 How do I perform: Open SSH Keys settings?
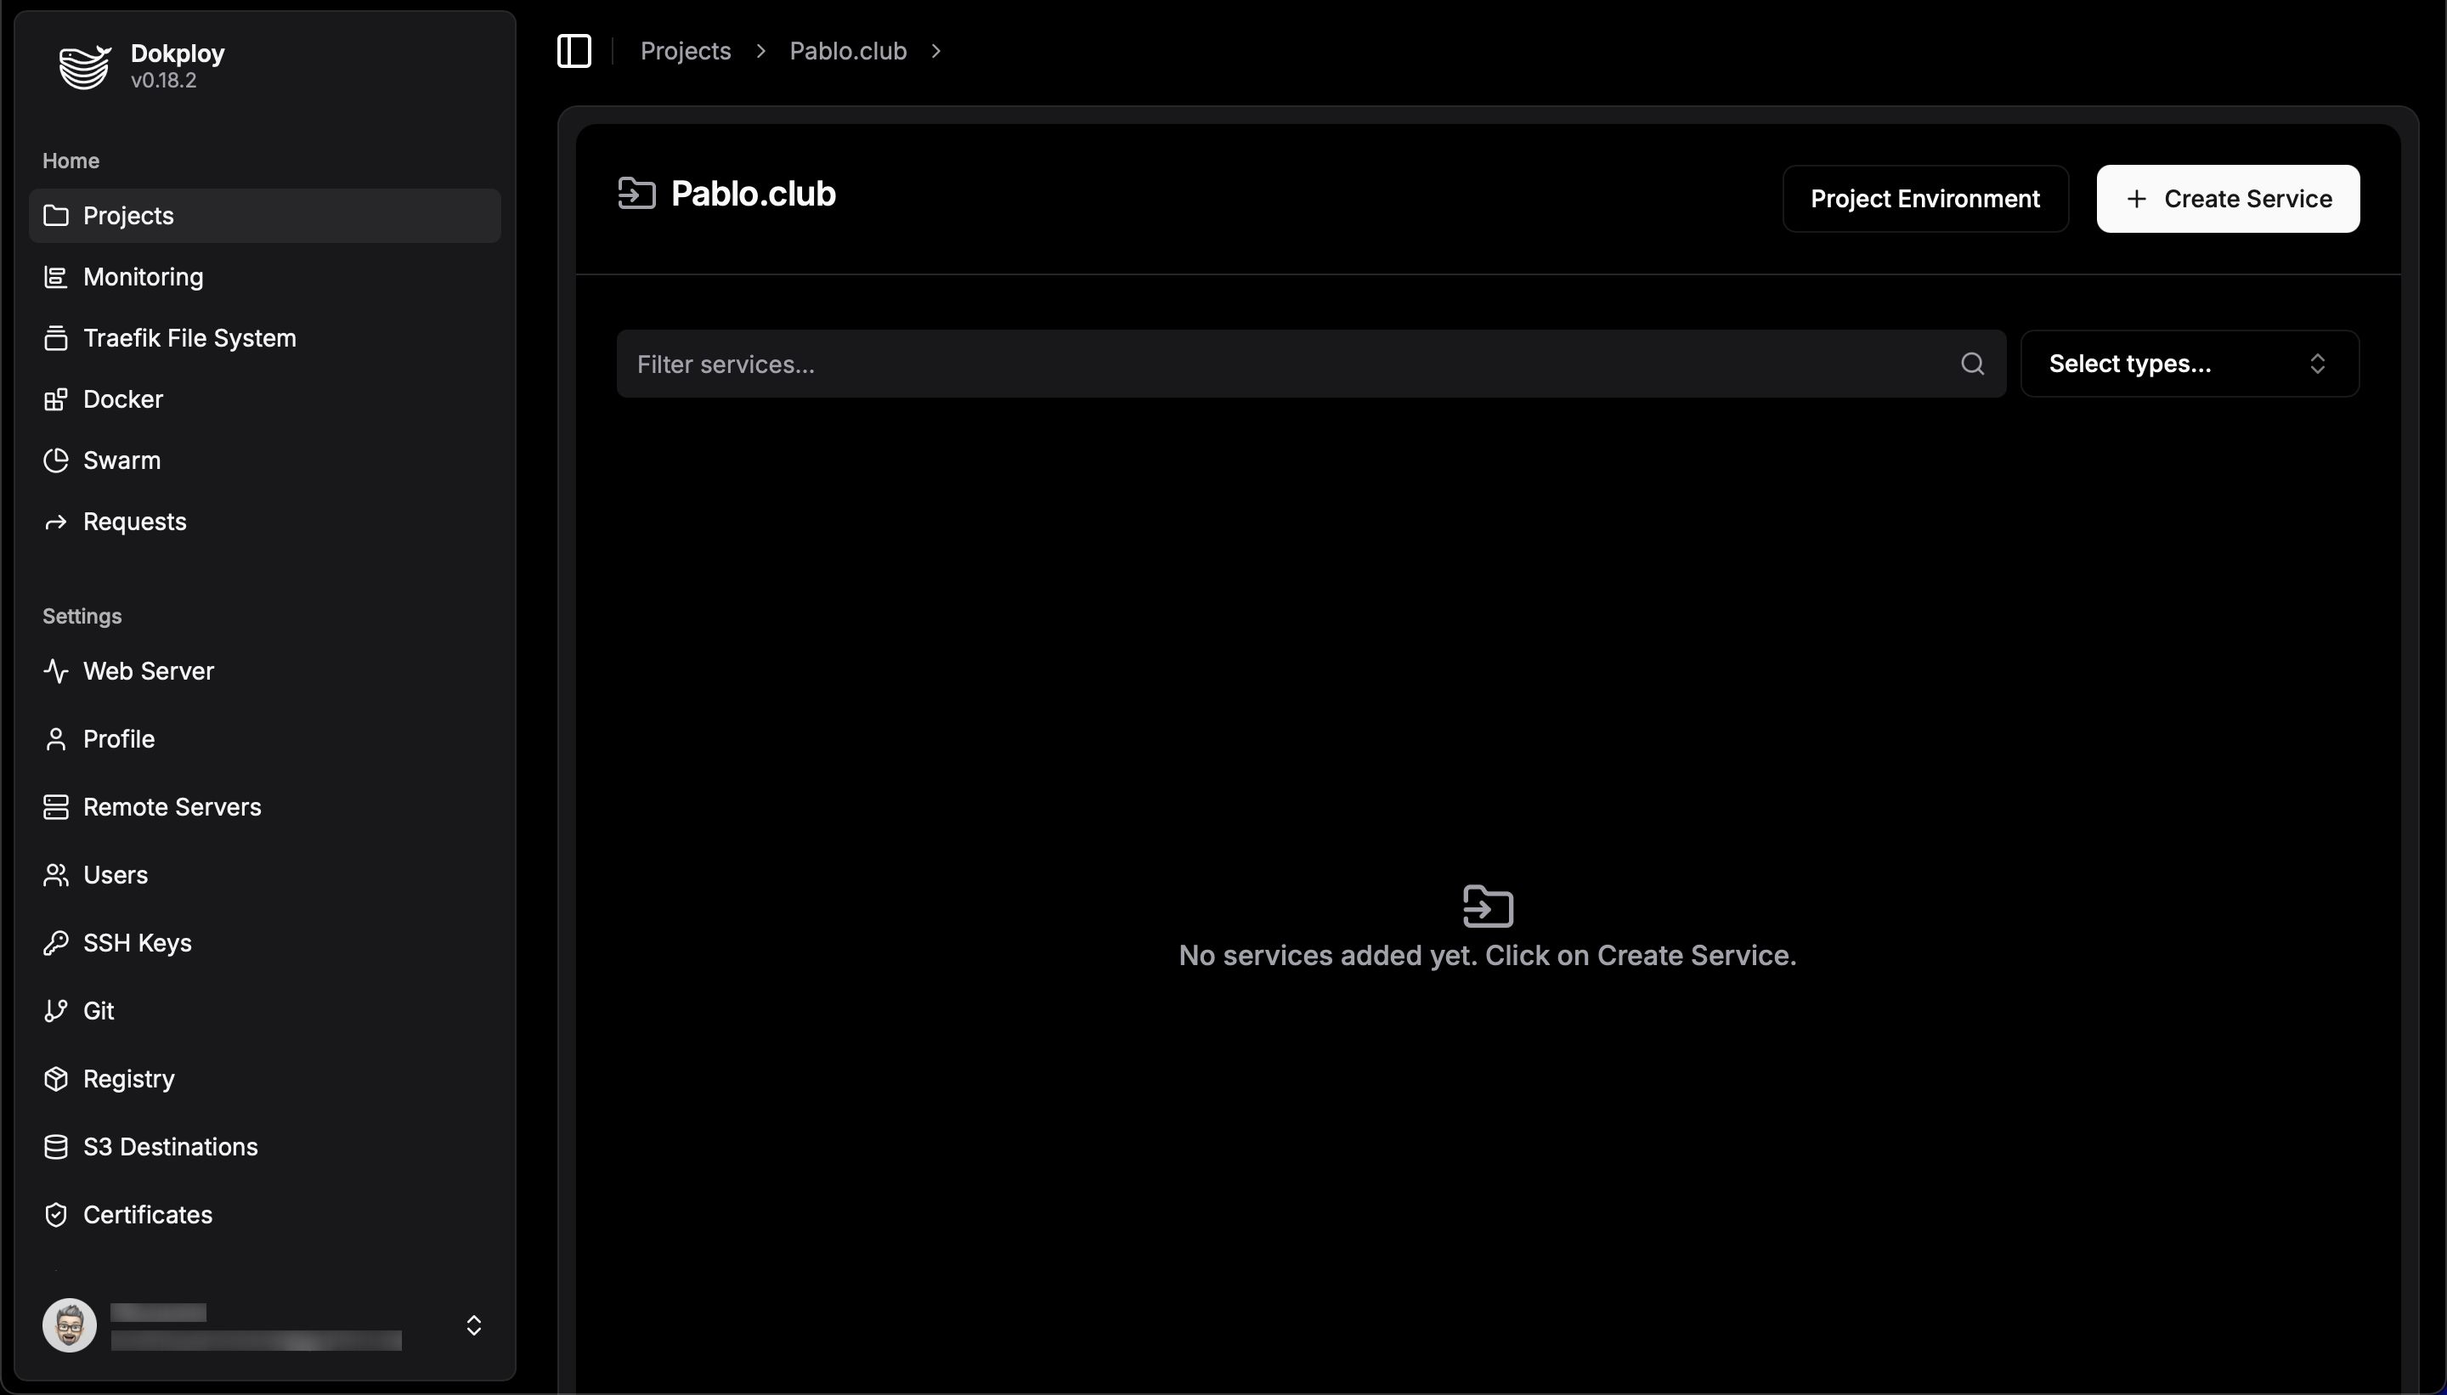click(264, 943)
